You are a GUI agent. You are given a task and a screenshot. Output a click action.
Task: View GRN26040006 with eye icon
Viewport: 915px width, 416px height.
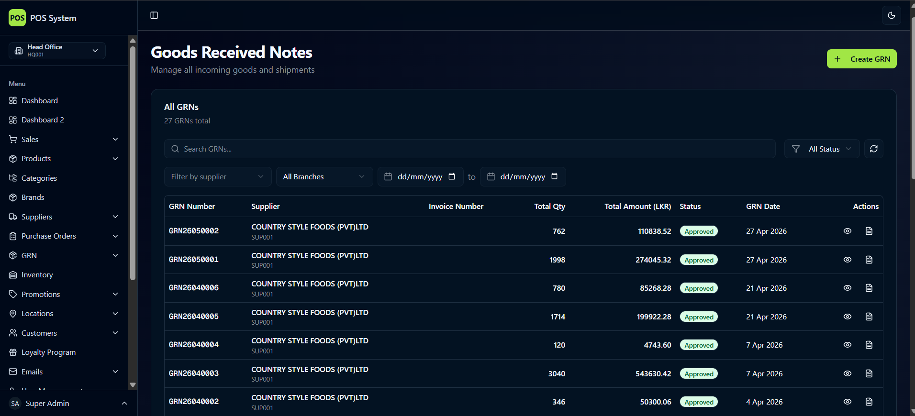point(847,288)
